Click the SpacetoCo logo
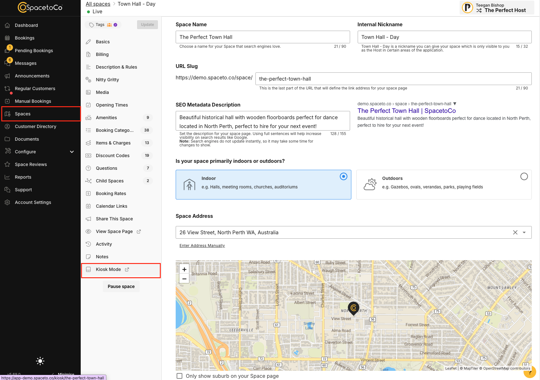540x380 pixels. [40, 7]
